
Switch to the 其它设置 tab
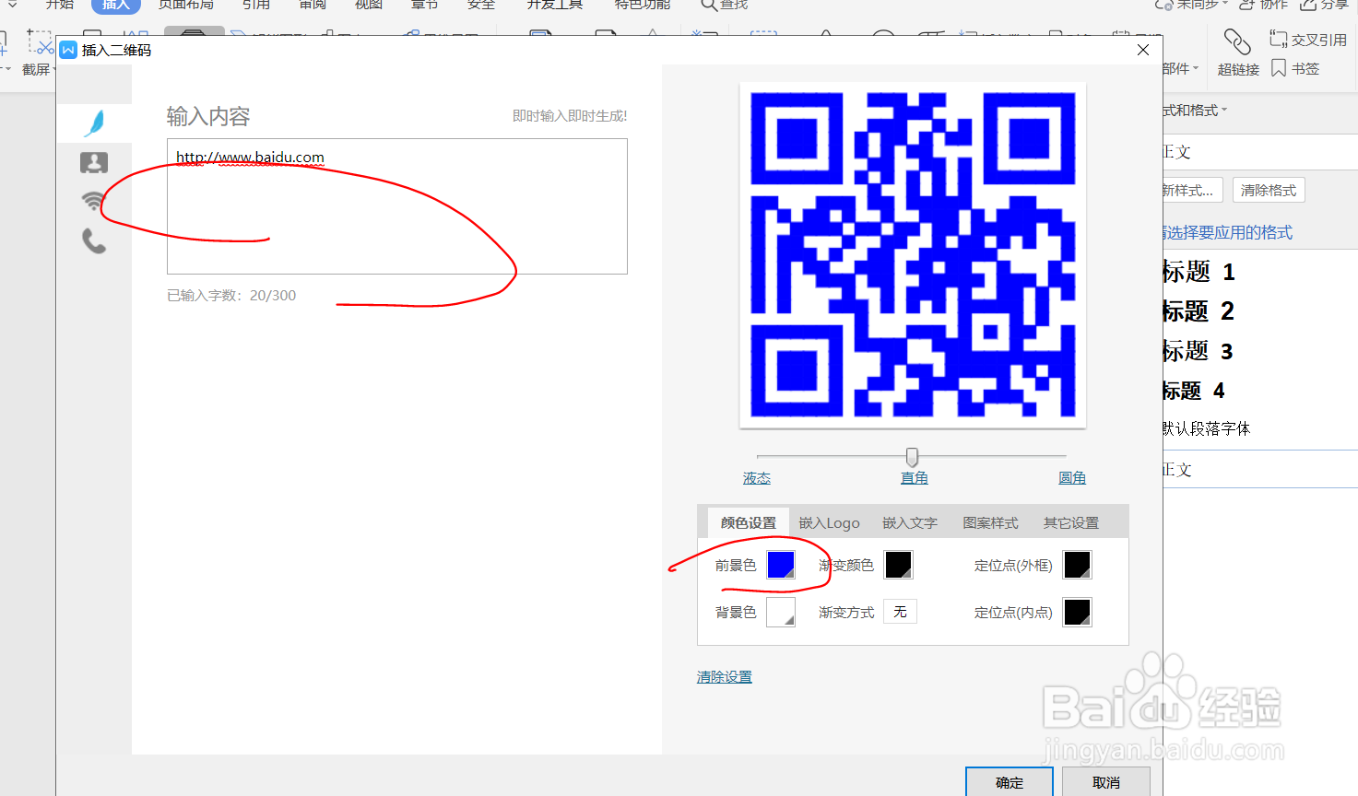coord(1071,522)
